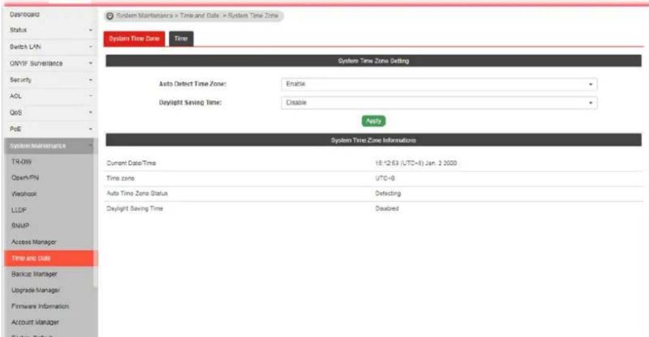649x337 pixels.
Task: Expand the Switch LAN menu
Action: (49, 46)
